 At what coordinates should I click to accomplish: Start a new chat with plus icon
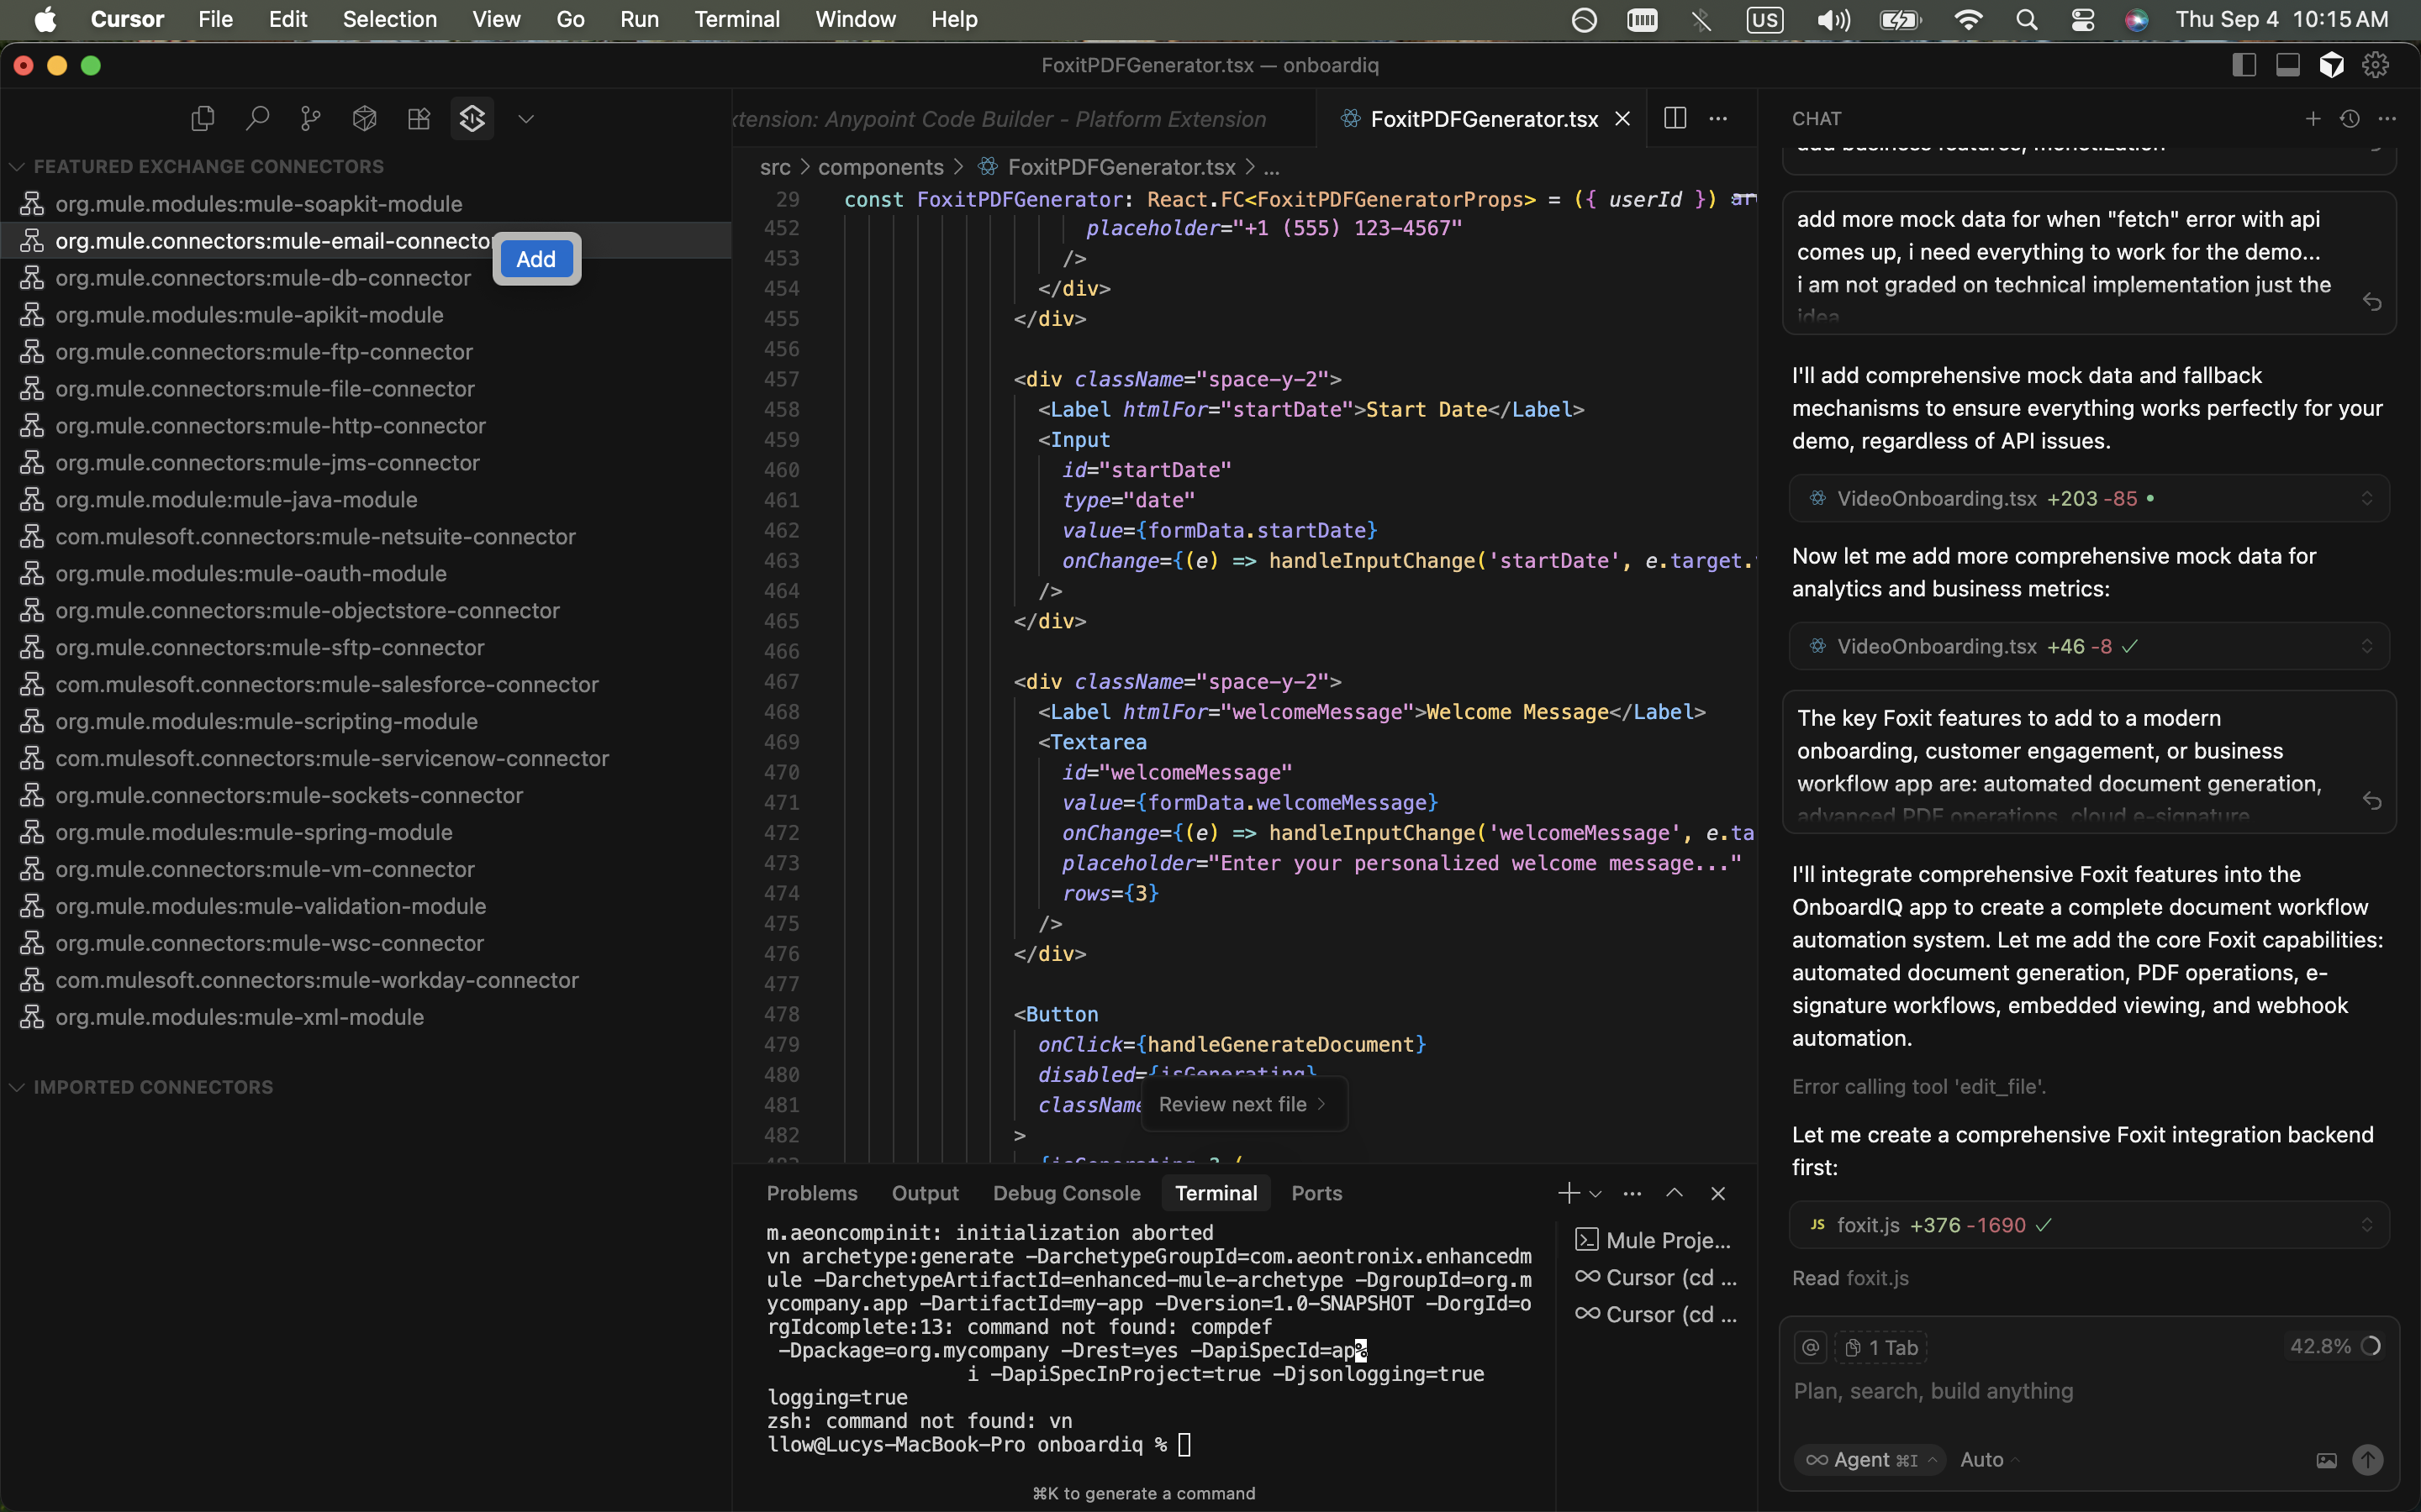point(2312,119)
